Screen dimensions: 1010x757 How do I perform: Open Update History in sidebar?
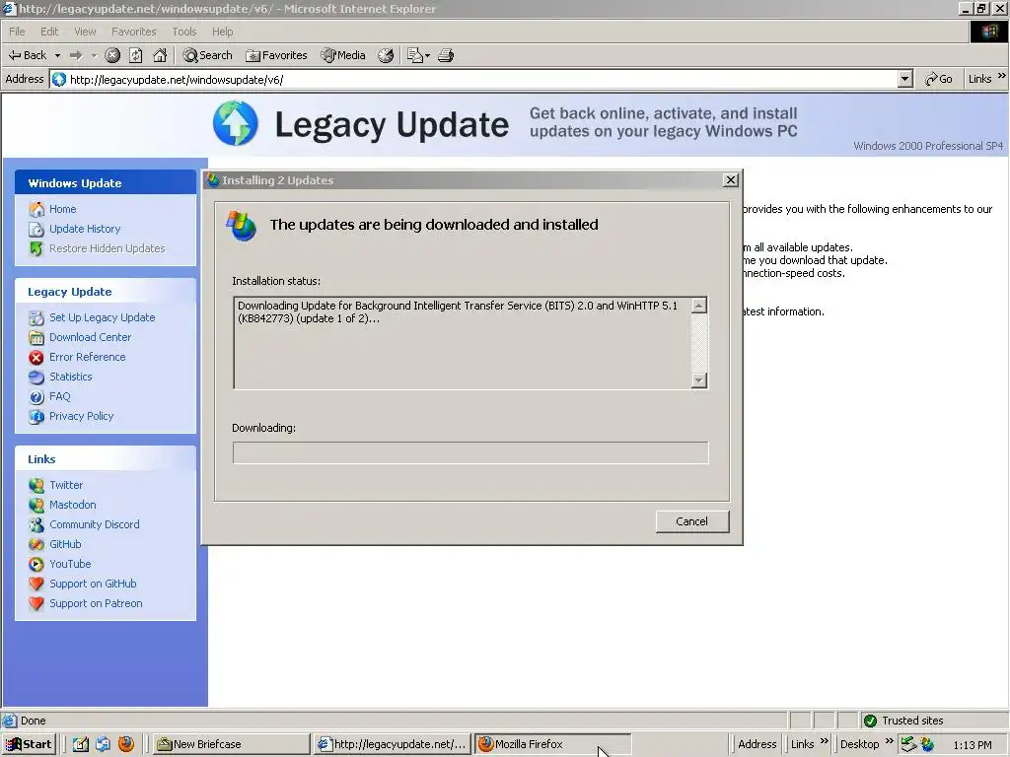(85, 229)
